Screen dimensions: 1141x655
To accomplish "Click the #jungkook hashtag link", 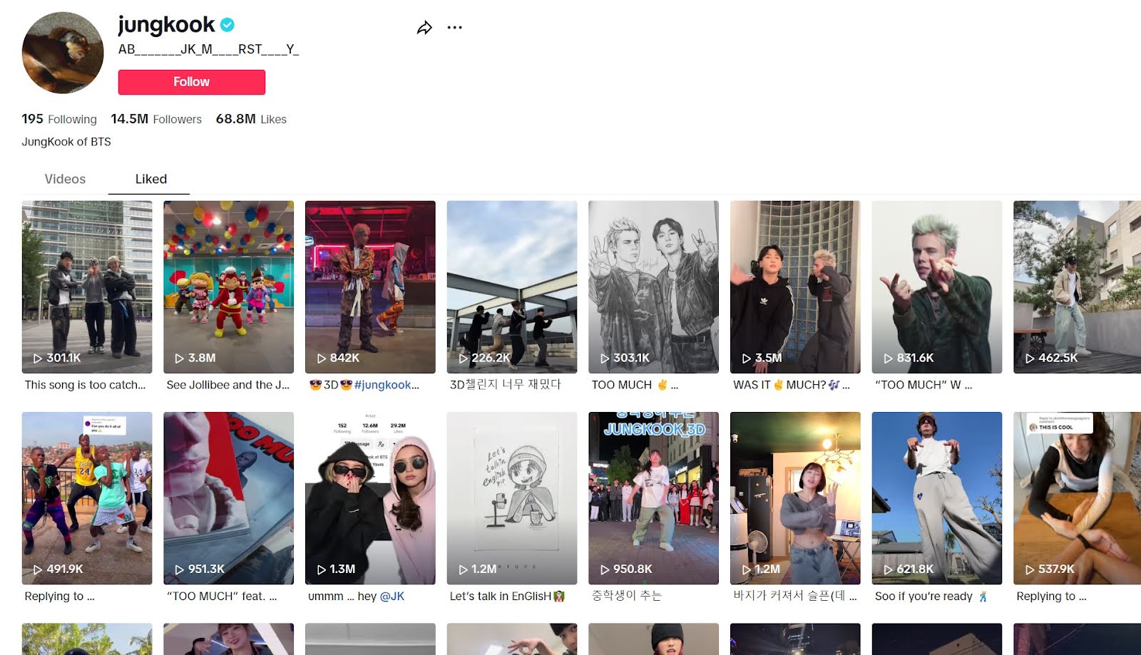I will [387, 385].
